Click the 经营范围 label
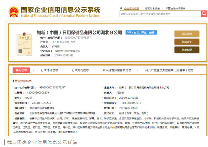The width and height of the screenshot is (208, 147). coord(20,118)
